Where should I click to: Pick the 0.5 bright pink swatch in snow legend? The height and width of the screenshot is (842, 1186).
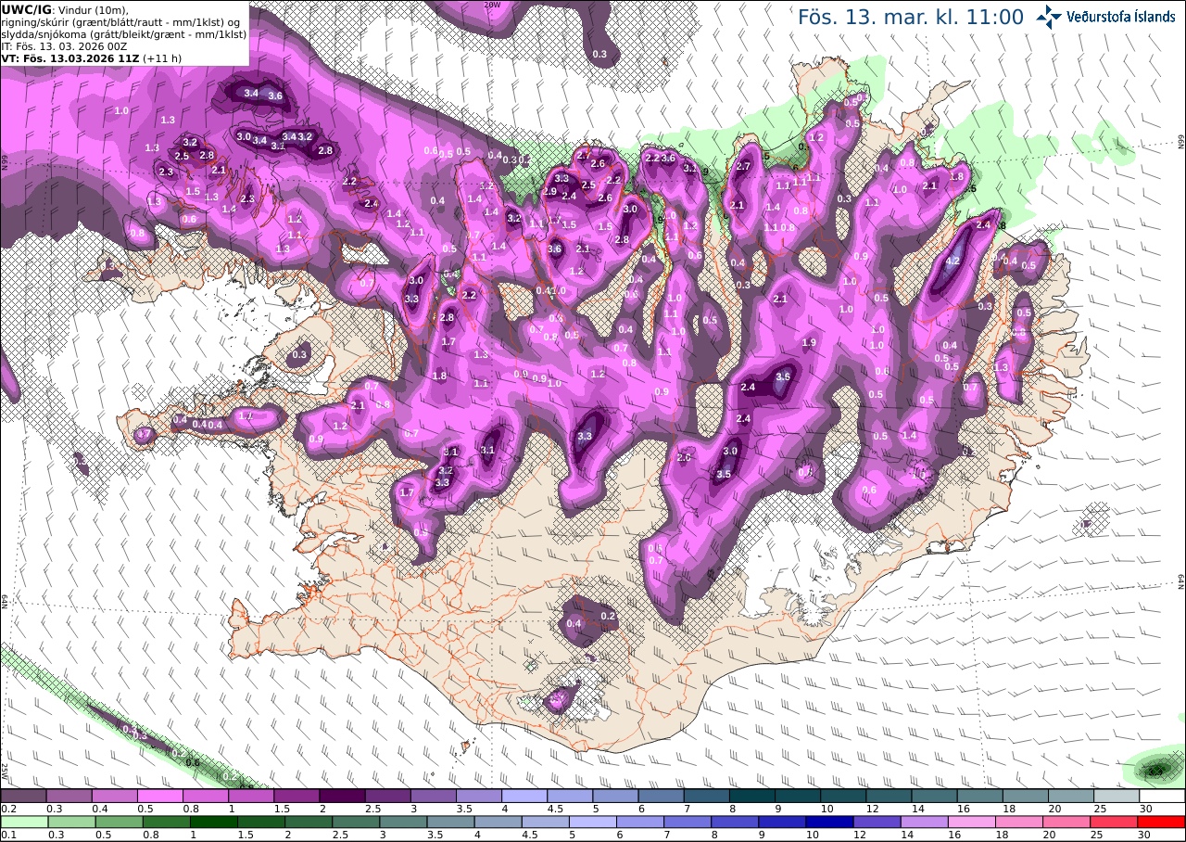coord(159,796)
